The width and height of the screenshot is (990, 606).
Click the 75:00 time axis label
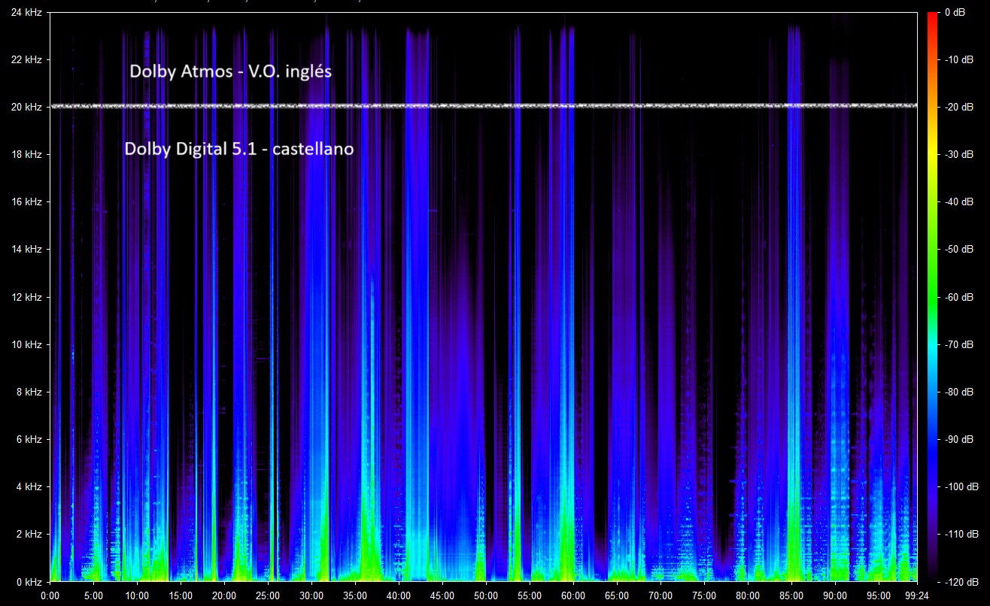coord(704,595)
